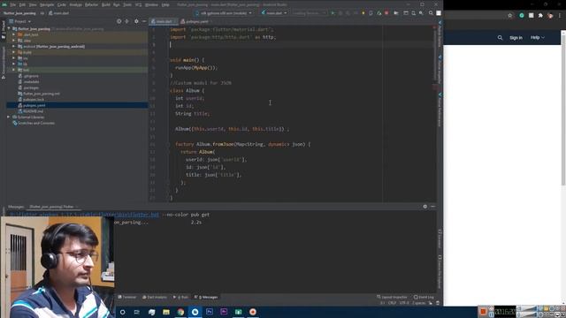This screenshot has width=566, height=318.
Task: Select .gitignore in the project tree
Action: [31, 76]
